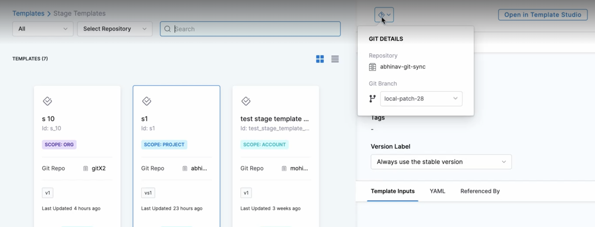This screenshot has width=595, height=227.
Task: Click the repo icon next to gitX2
Action: pos(86,169)
